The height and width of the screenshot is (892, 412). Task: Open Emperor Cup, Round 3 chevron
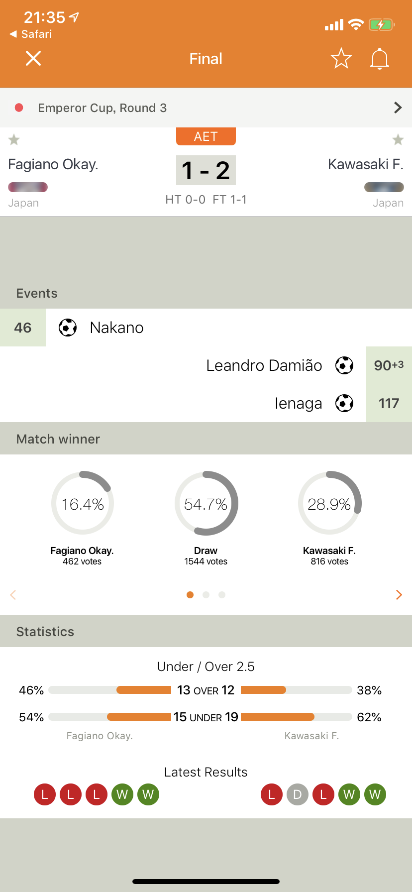click(398, 108)
